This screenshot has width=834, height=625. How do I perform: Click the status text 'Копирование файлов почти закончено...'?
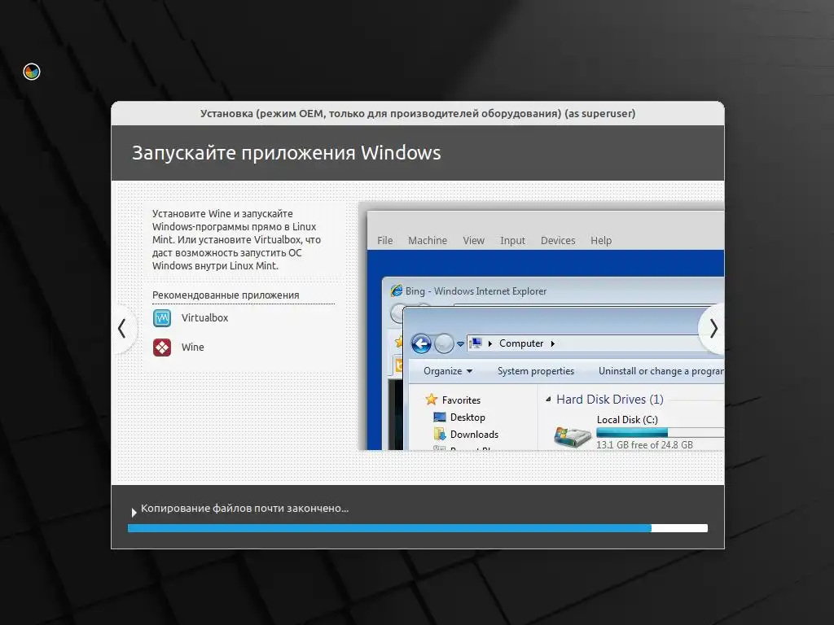[244, 509]
